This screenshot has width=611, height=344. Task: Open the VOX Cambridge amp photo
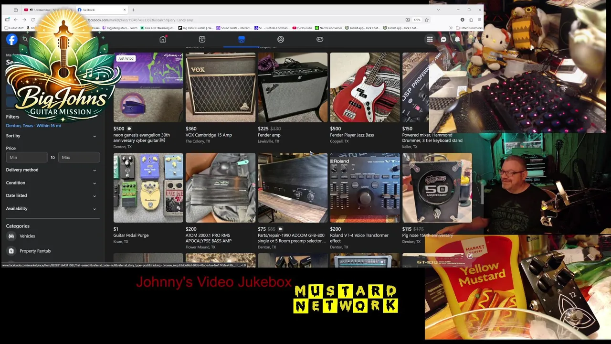[x=221, y=87]
